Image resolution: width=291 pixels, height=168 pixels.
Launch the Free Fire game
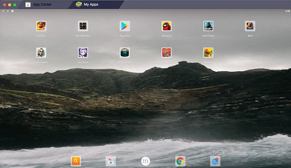click(41, 26)
